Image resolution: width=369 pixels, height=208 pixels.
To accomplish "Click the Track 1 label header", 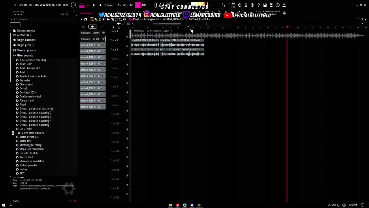I will tap(114, 31).
